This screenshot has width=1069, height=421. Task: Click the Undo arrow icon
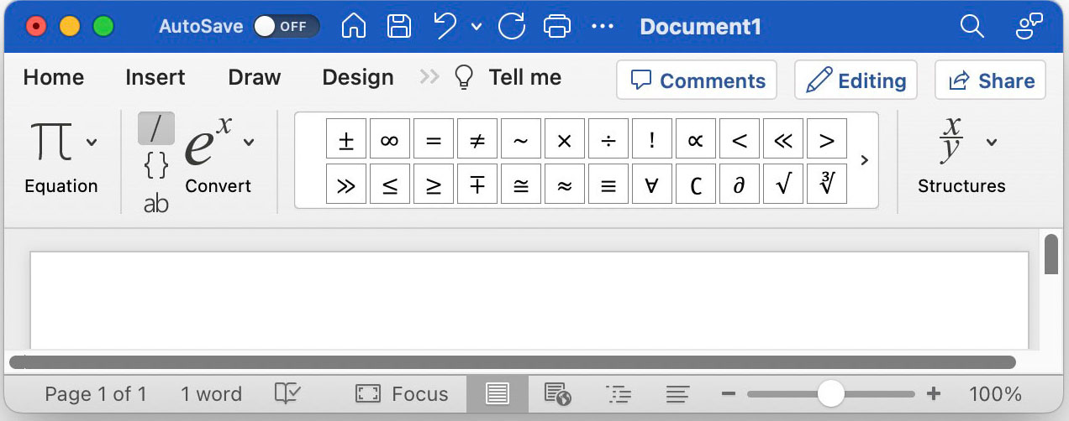445,26
